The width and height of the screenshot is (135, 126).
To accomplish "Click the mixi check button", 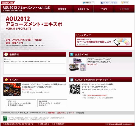I will pos(125,3).
